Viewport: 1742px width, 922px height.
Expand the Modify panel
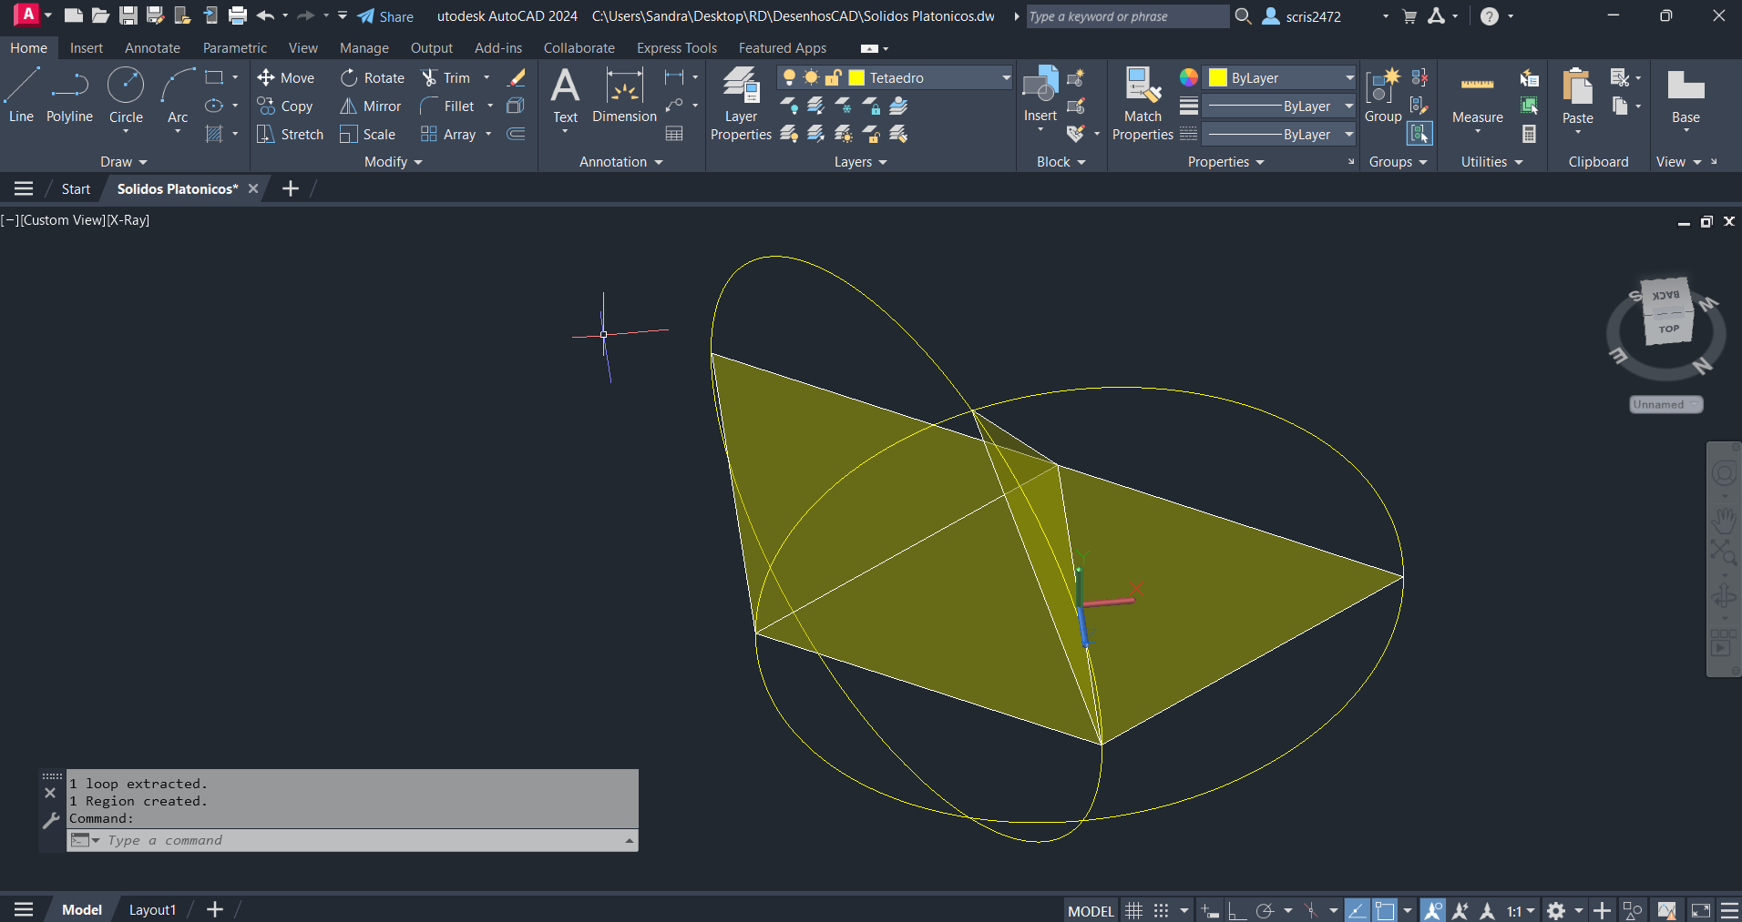(394, 162)
